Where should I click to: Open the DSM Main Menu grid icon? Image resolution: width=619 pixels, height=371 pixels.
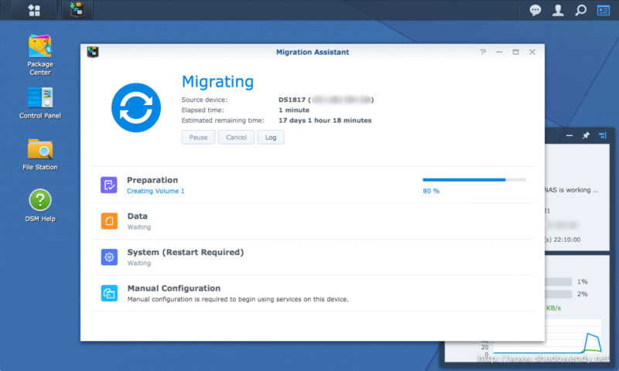pos(34,10)
